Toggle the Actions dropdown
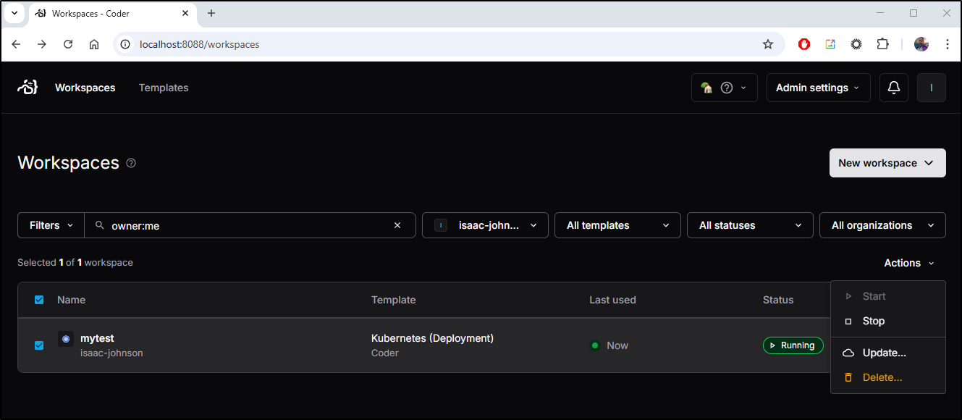Image resolution: width=962 pixels, height=420 pixels. pyautogui.click(x=909, y=263)
